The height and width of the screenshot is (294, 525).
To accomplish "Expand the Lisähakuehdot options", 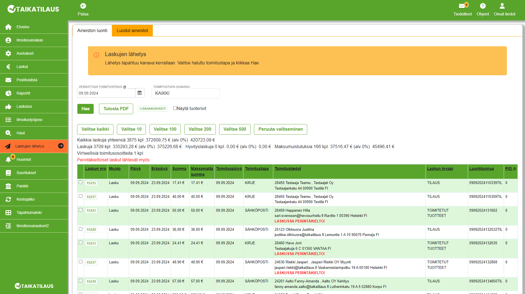I will 153,109.
